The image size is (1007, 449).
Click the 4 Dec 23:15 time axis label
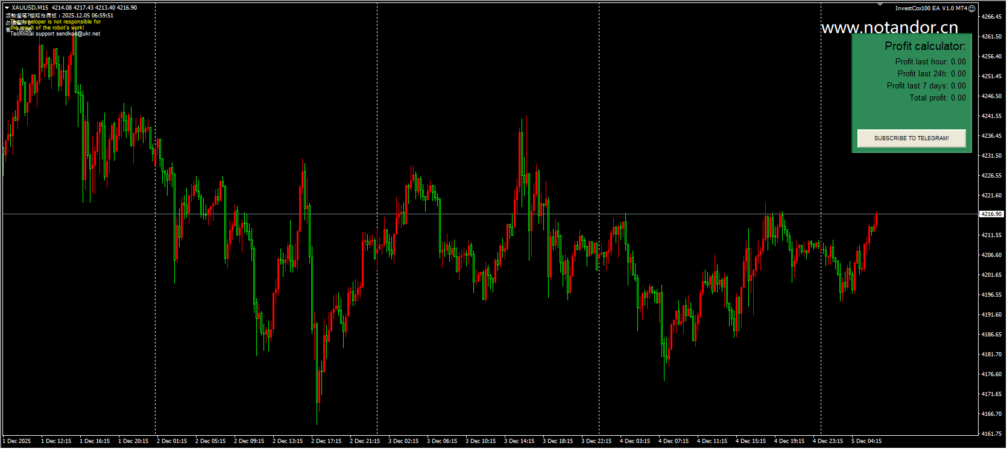pyautogui.click(x=828, y=441)
